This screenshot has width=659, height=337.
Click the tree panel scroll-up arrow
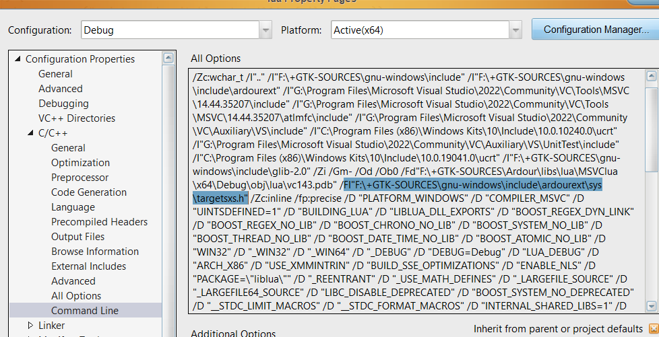168,59
